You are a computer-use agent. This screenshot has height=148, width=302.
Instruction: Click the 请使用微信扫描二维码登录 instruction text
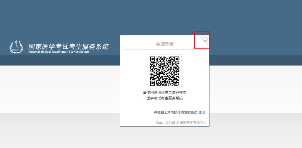(165, 93)
